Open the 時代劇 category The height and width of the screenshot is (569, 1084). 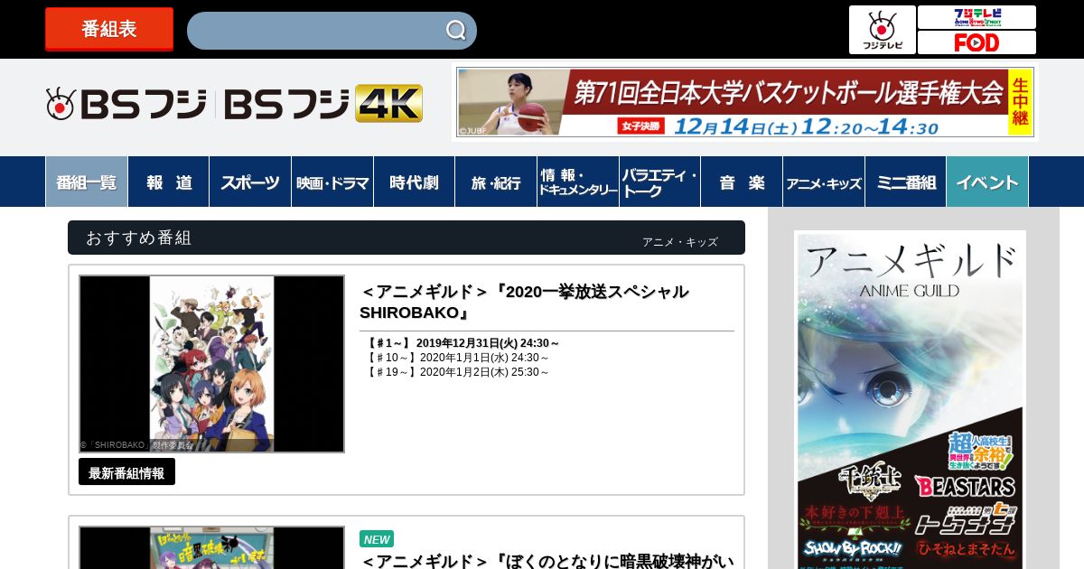414,182
